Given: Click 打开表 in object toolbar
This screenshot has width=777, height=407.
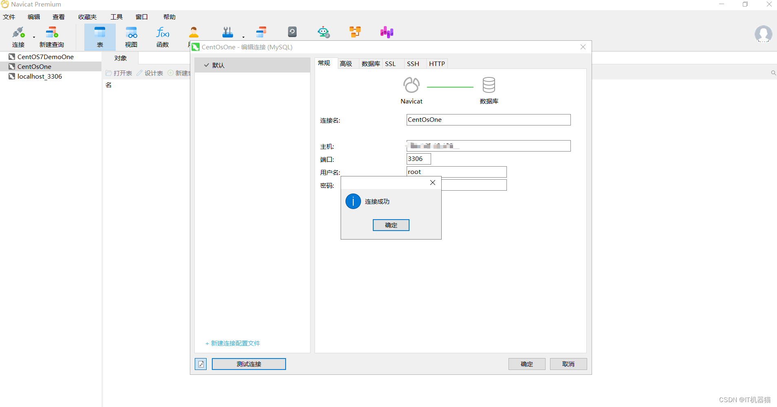Looking at the screenshot, I should [x=119, y=73].
